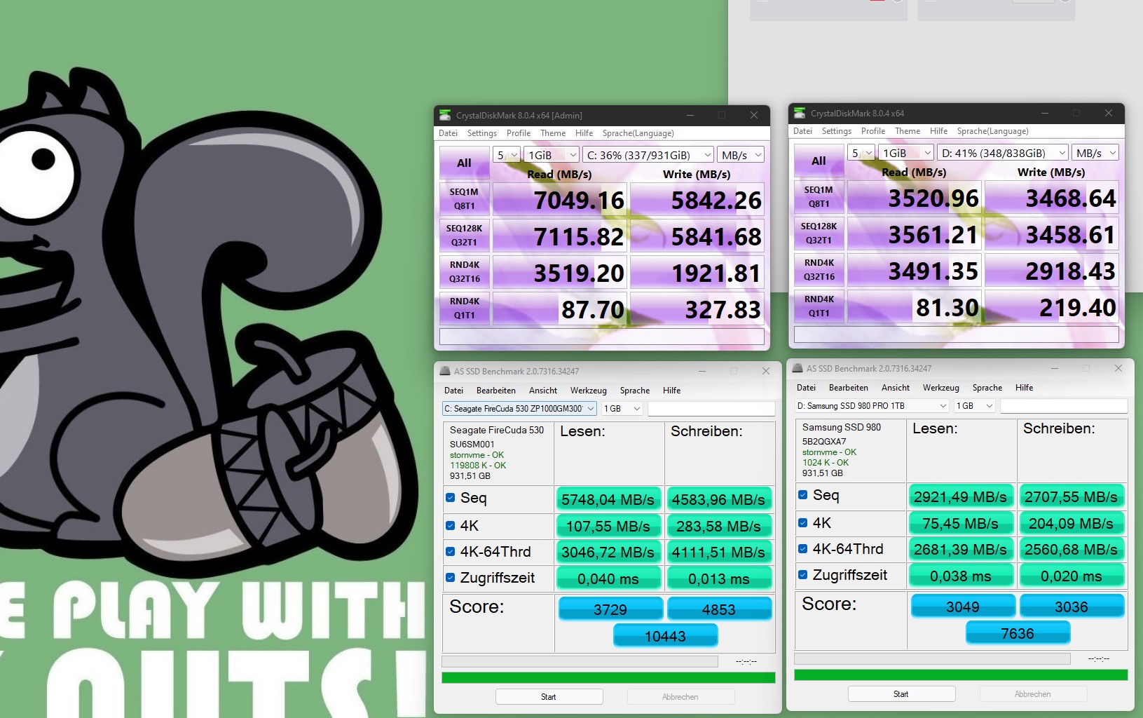The image size is (1143, 718).
Task: Run RND4K Q32T16 test in Admin CrystalDiskMark
Action: pyautogui.click(x=464, y=272)
